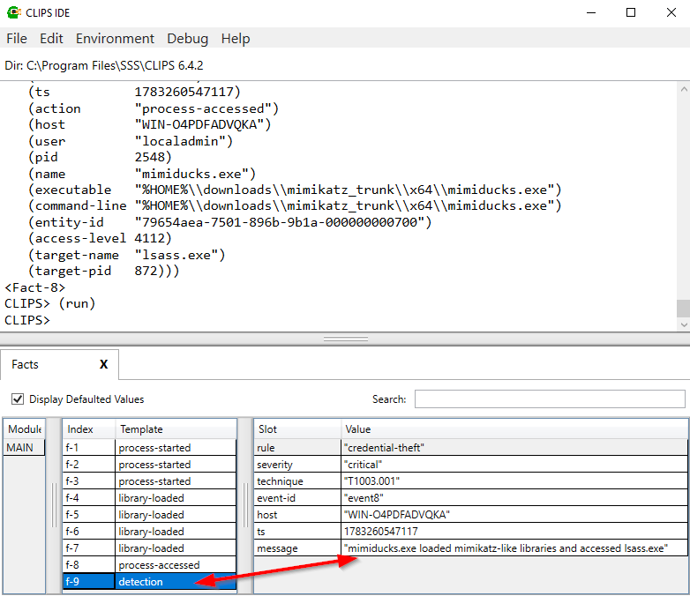
Task: Select the MAIN module row
Action: click(24, 447)
